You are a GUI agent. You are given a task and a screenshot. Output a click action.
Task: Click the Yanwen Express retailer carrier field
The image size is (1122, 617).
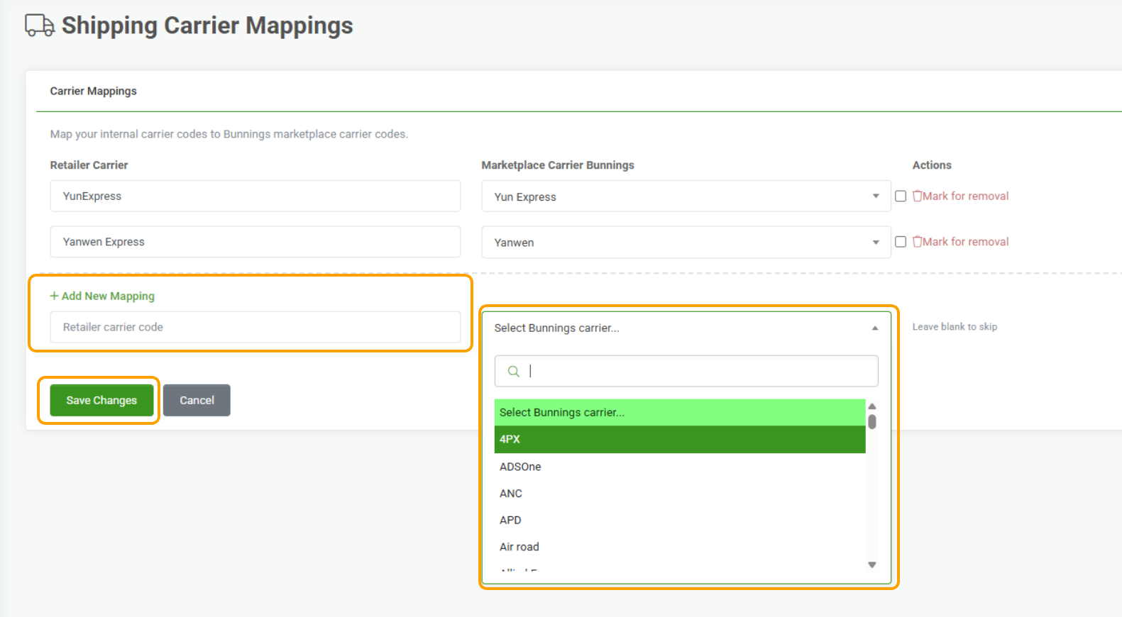click(x=255, y=242)
